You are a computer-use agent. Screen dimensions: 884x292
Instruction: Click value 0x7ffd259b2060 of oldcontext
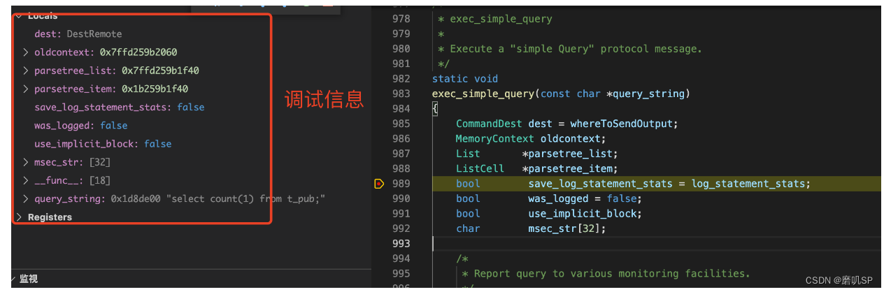coord(138,52)
